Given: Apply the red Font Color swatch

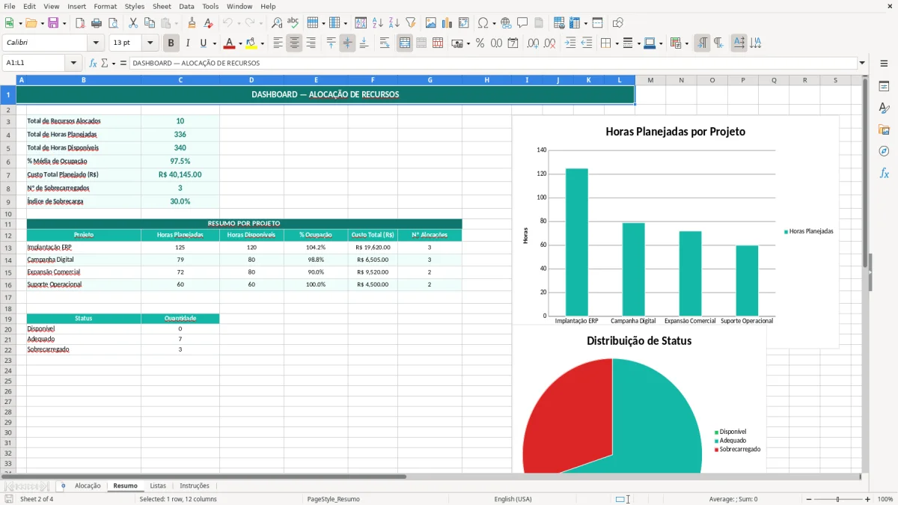Looking at the screenshot, I should tap(229, 43).
